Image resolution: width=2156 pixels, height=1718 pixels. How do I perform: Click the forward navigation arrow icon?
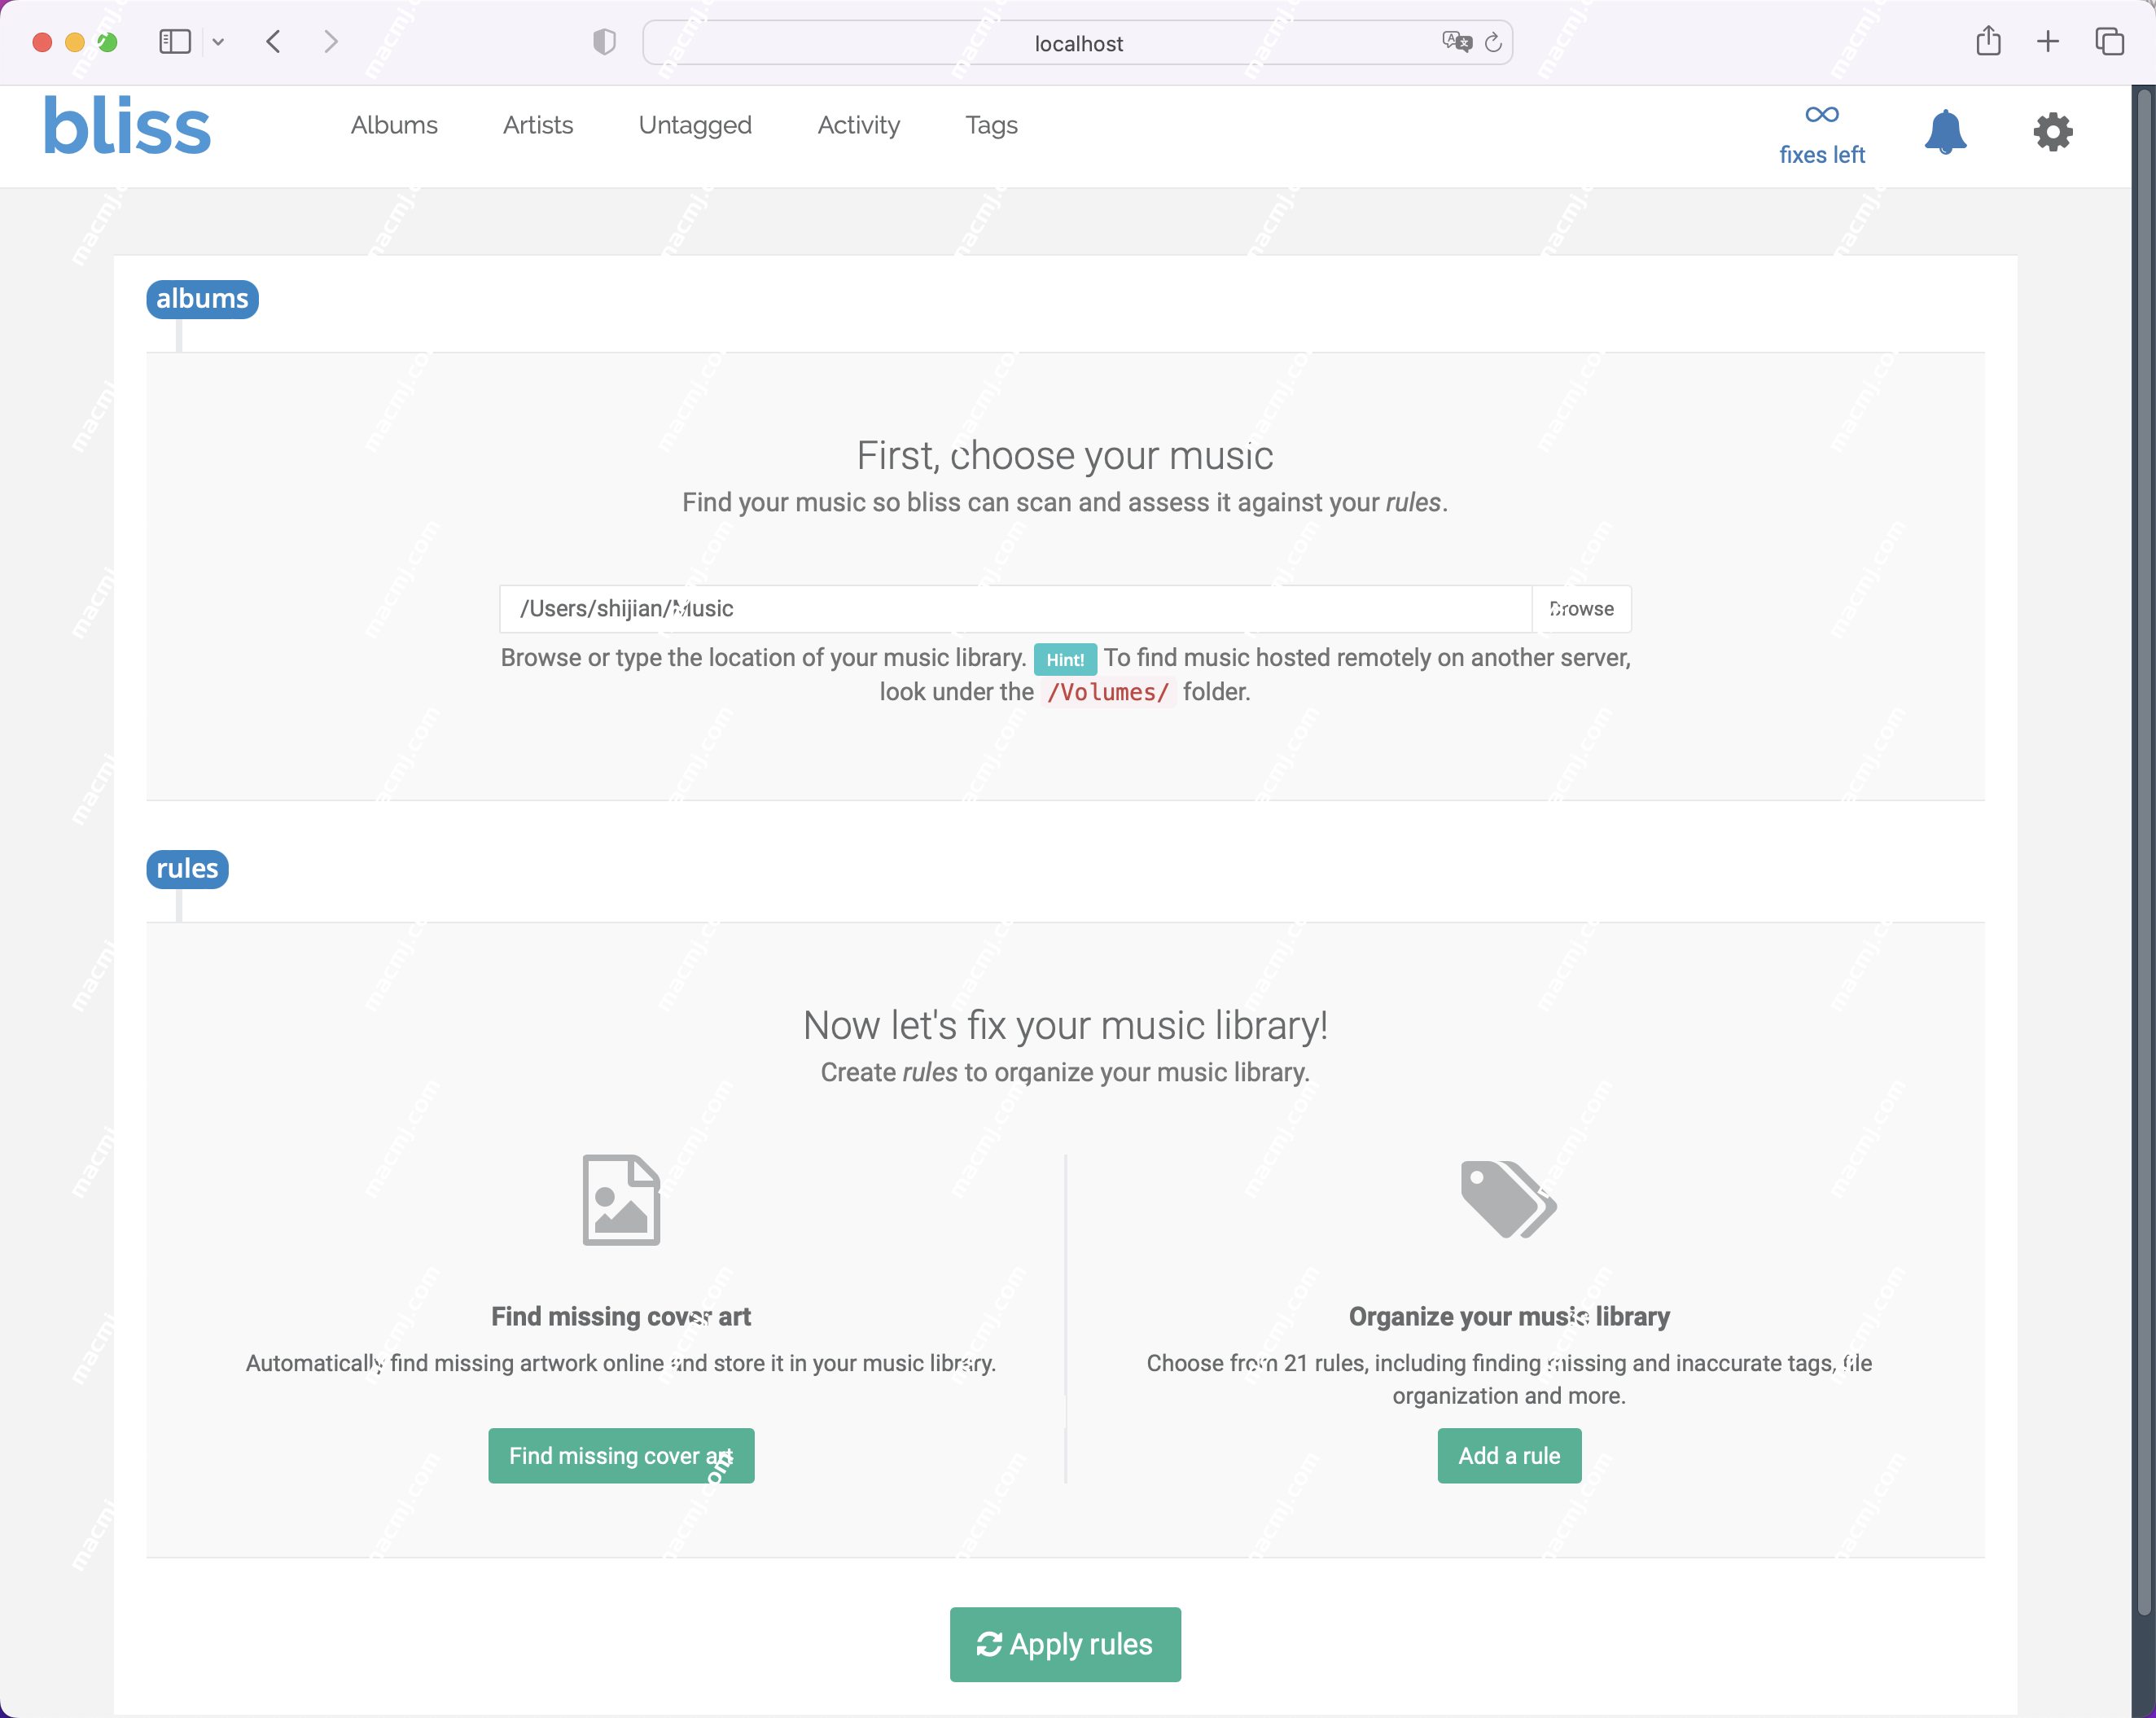[330, 41]
